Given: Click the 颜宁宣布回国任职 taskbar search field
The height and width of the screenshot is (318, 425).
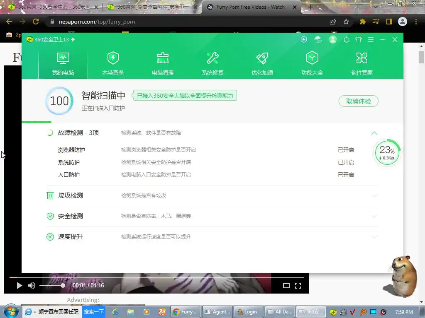Looking at the screenshot, I should click(x=58, y=311).
